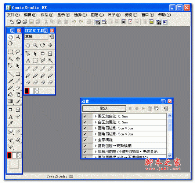Click duplicate action icon in Actions panel
The width and height of the screenshot is (195, 183).
pos(156,108)
